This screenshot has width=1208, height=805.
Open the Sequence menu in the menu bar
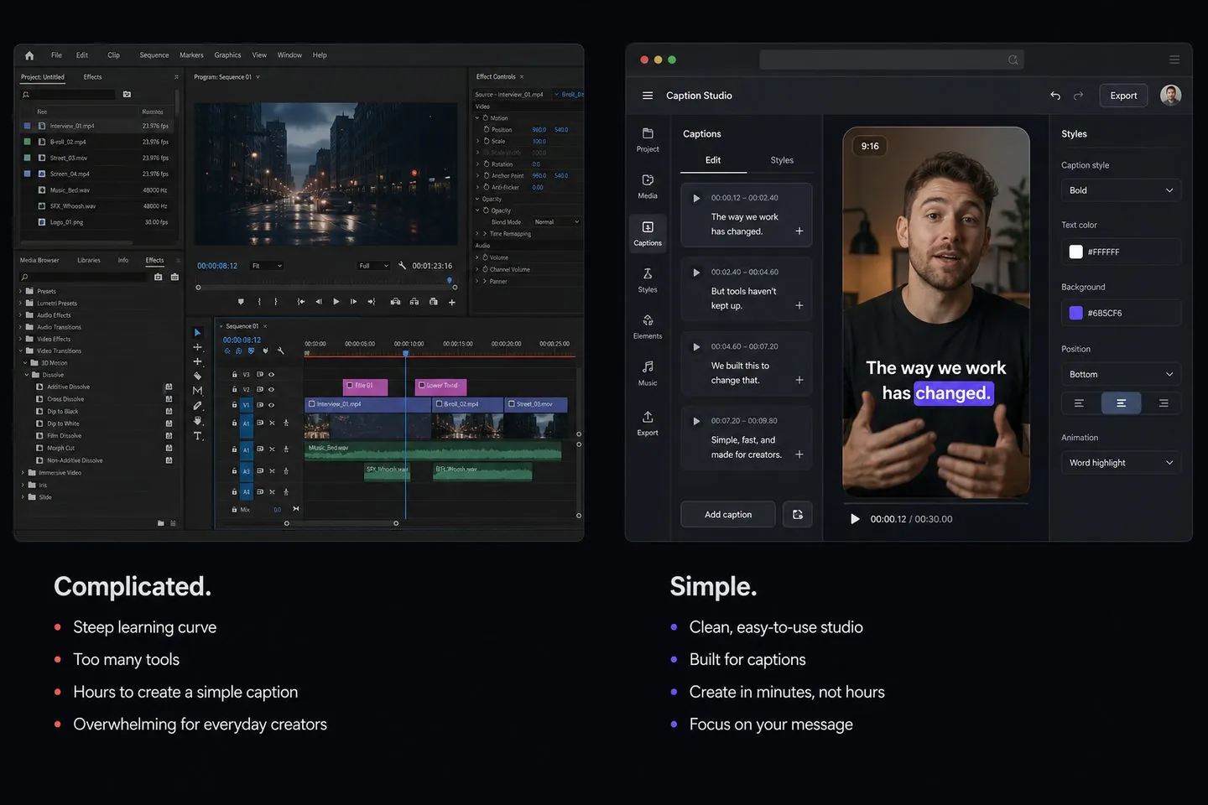[x=154, y=55]
